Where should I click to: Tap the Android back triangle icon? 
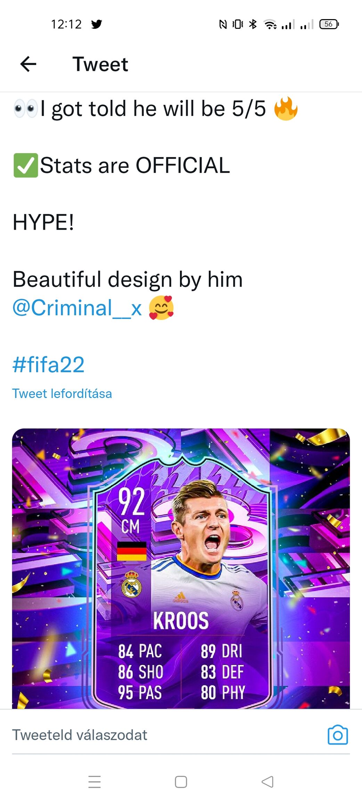coord(267,782)
